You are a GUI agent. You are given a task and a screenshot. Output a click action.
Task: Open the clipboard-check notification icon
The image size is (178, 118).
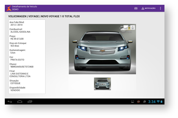tap(144, 102)
